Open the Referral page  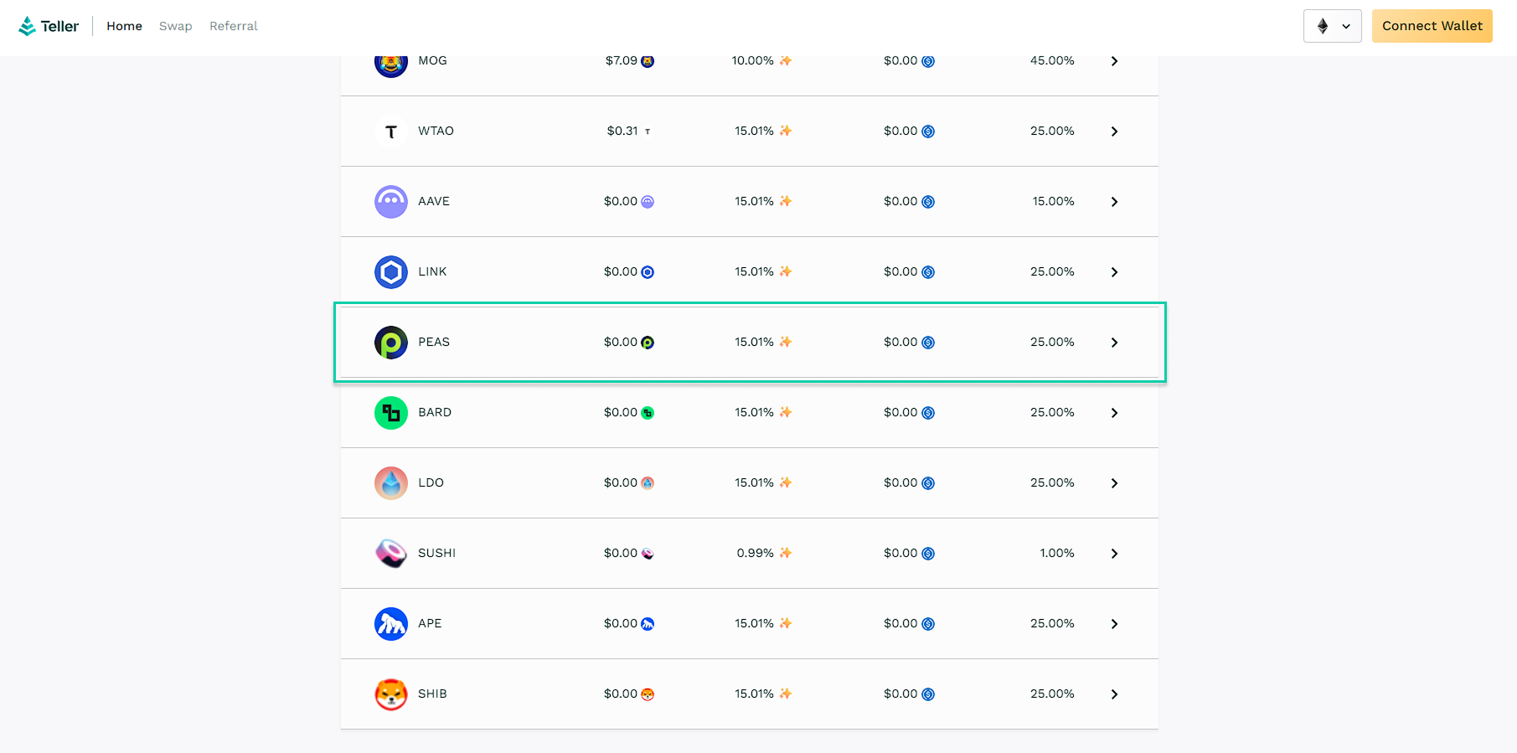pyautogui.click(x=233, y=26)
